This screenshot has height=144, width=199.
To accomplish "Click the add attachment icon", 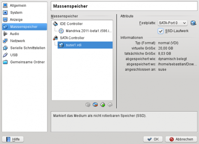I will [x=103, y=104].
